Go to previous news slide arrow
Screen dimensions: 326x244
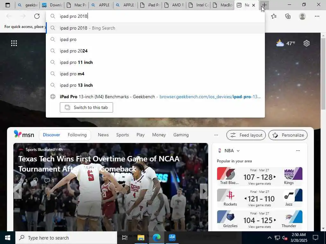click(18, 191)
